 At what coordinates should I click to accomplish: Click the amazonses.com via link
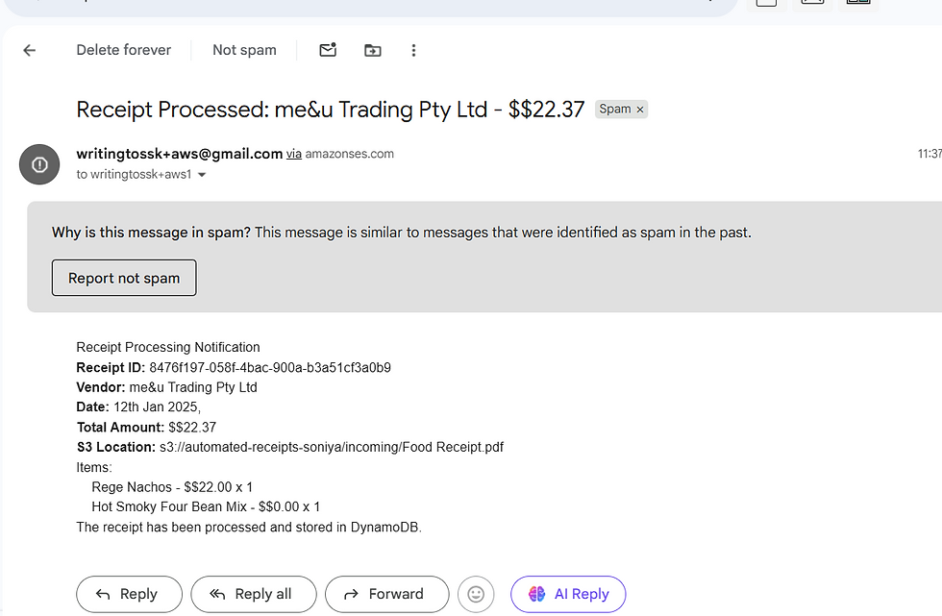tap(349, 154)
